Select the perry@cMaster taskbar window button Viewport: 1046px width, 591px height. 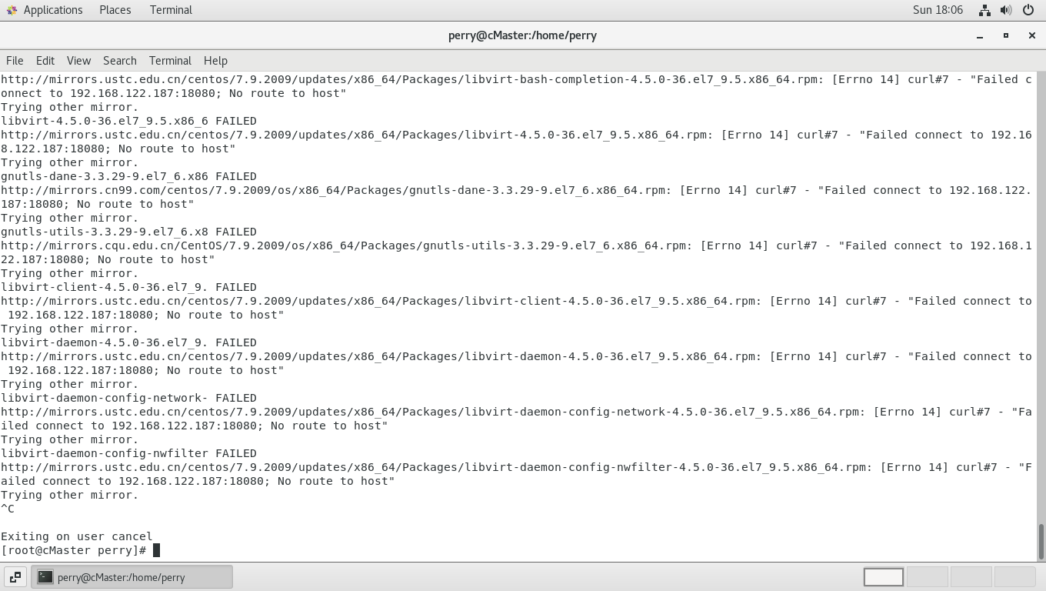click(131, 576)
